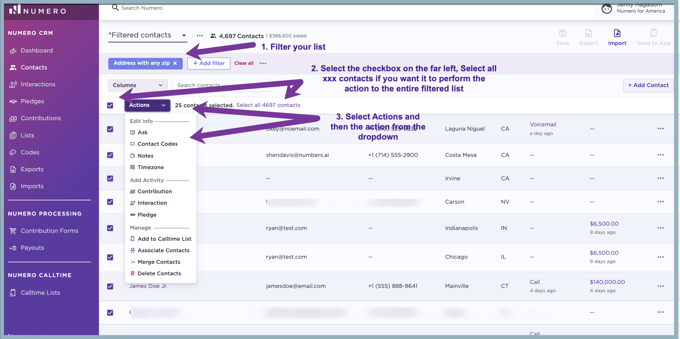Uncheck the Laguna Niguel contact checkbox
The height and width of the screenshot is (339, 680).
pos(110,129)
